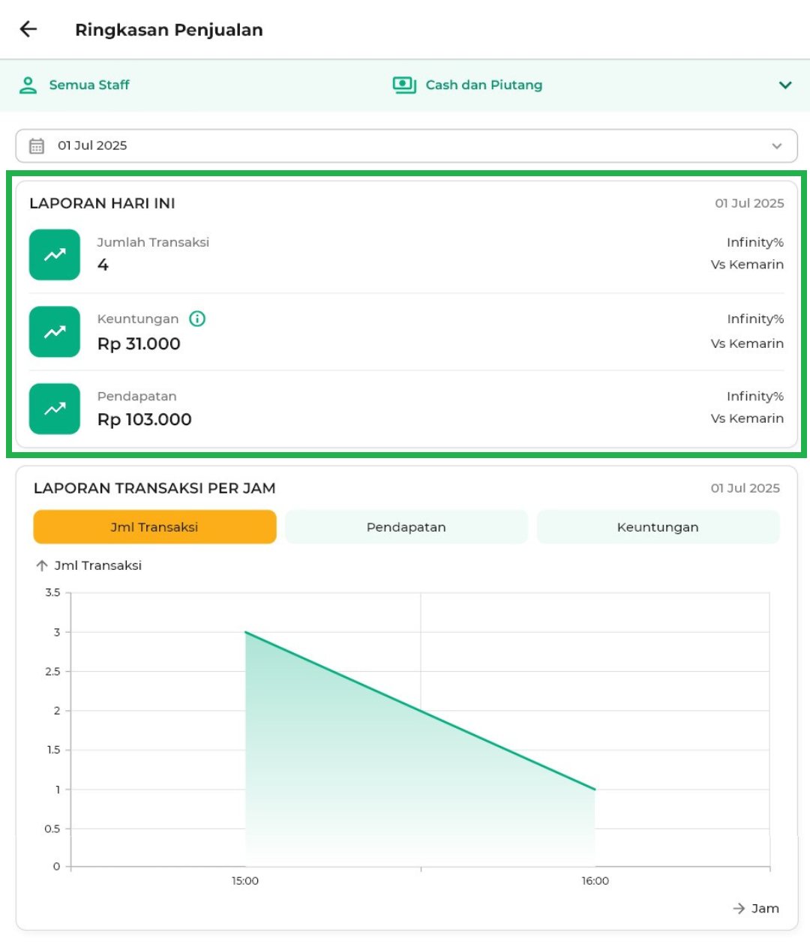Screen dimensions: 810x947
Task: Click the Cash dan Piutang money icon
Action: coord(404,85)
